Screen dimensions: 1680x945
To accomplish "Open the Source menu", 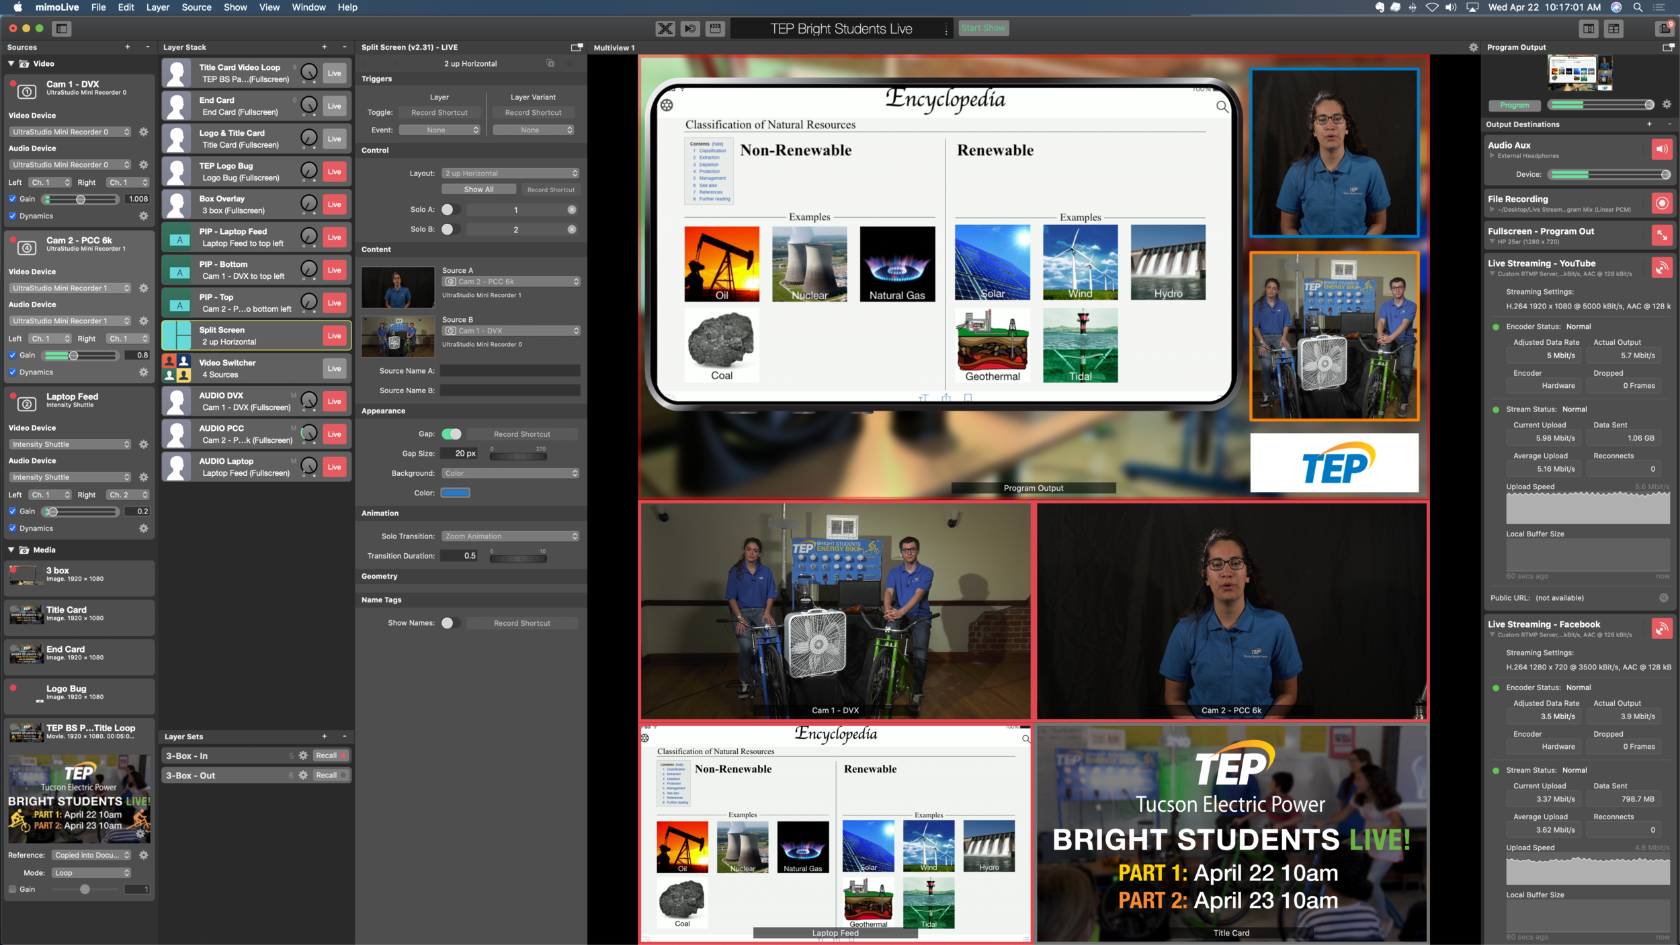I will [196, 7].
